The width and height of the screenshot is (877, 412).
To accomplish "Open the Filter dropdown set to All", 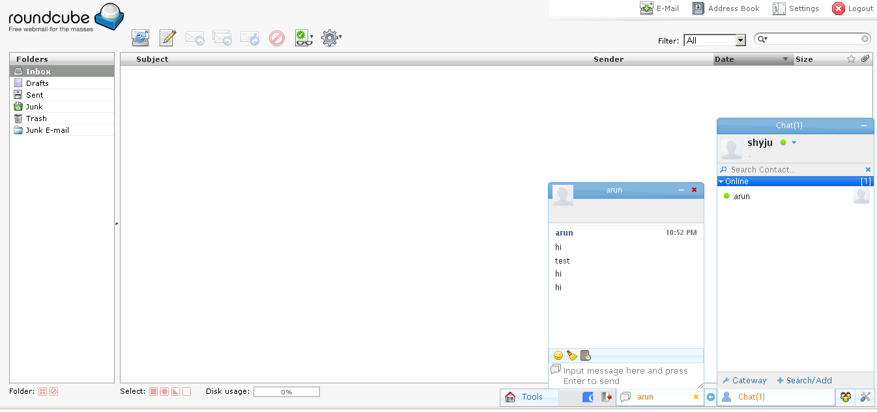I will [x=715, y=40].
